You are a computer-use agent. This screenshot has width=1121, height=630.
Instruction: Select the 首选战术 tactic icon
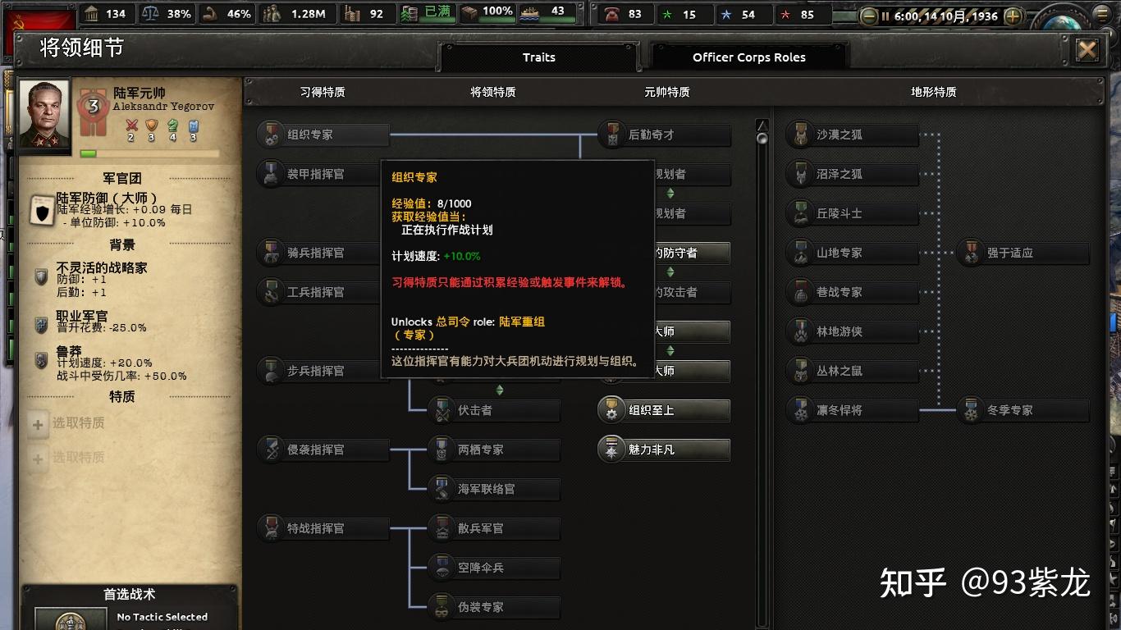tap(71, 619)
